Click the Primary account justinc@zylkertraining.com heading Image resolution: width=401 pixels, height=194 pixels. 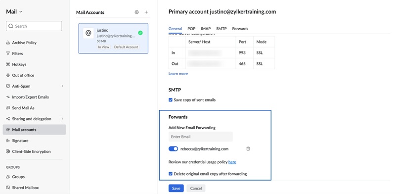pyautogui.click(x=222, y=11)
